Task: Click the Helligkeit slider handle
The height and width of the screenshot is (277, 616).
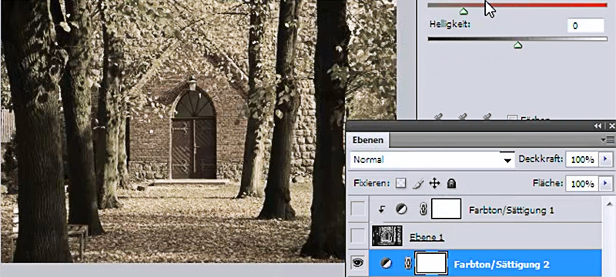Action: pyautogui.click(x=517, y=45)
